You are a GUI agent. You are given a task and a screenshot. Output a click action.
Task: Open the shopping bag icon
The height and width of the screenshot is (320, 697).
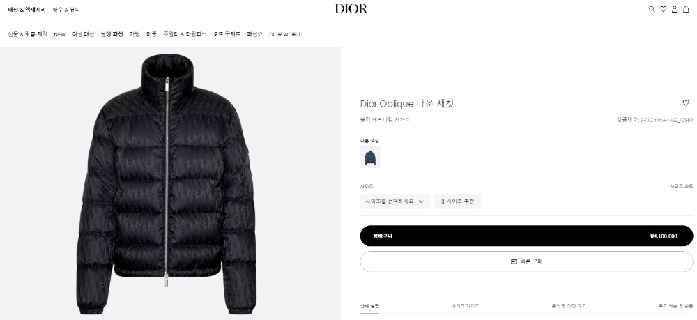[686, 9]
